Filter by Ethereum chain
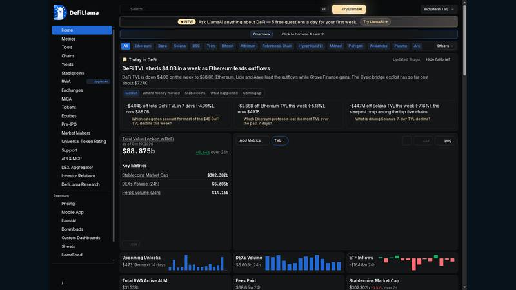Screen dimensions: 516x290 (x=143, y=46)
